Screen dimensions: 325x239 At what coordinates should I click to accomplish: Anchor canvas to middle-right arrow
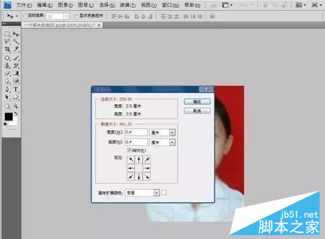147,168
